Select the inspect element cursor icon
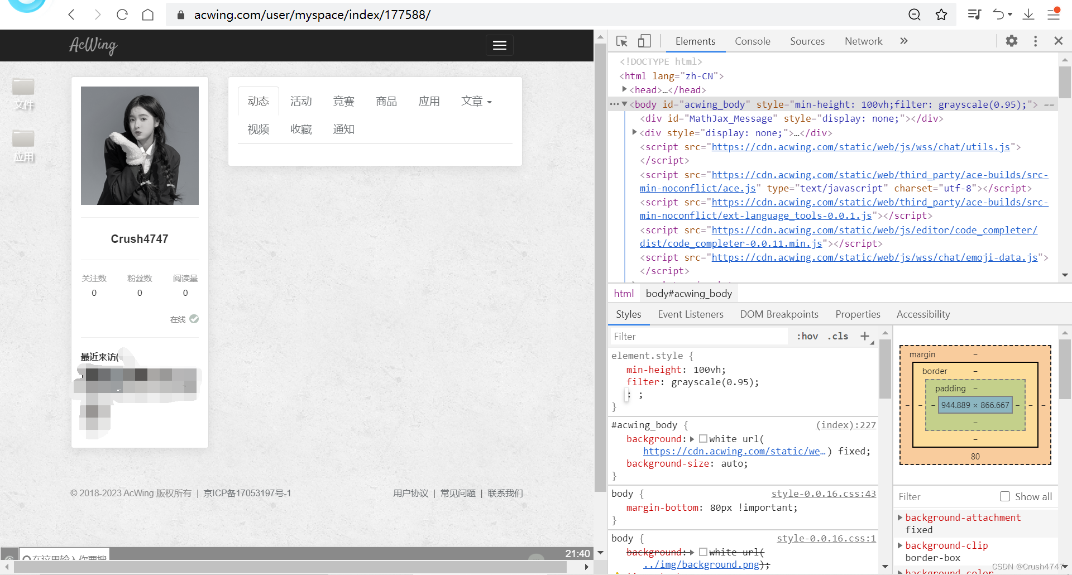 (621, 41)
